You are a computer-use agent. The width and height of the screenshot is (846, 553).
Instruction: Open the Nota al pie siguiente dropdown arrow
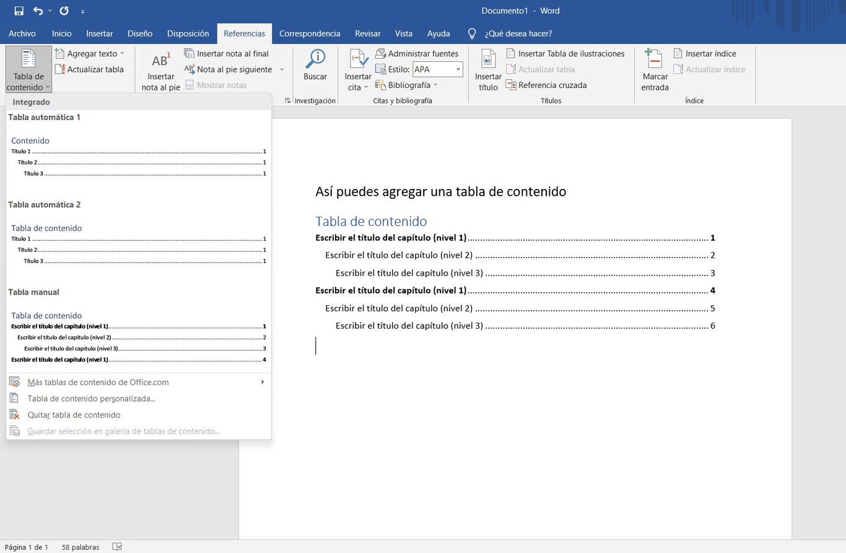point(281,69)
